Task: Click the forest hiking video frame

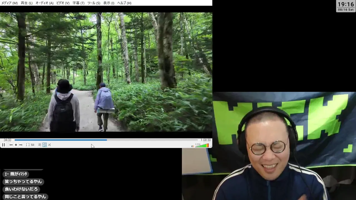Action: coord(106,72)
